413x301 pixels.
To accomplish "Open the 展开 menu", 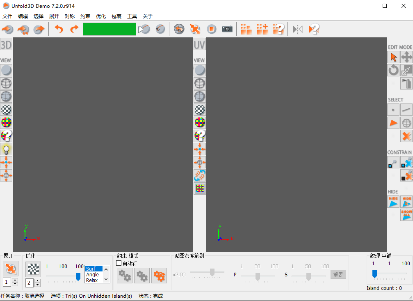I will pos(54,16).
